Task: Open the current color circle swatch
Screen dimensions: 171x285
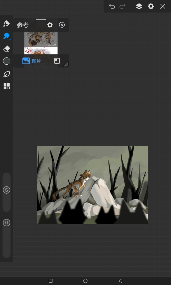Action: [6, 61]
